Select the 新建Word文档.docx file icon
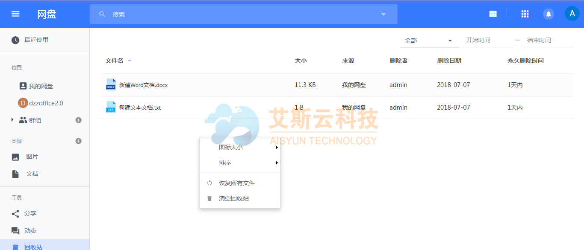This screenshot has width=584, height=250. pos(111,85)
